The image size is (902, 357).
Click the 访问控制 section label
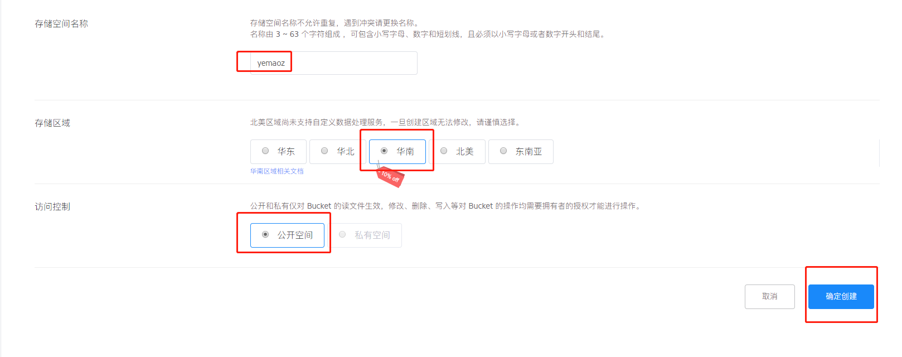tap(52, 206)
